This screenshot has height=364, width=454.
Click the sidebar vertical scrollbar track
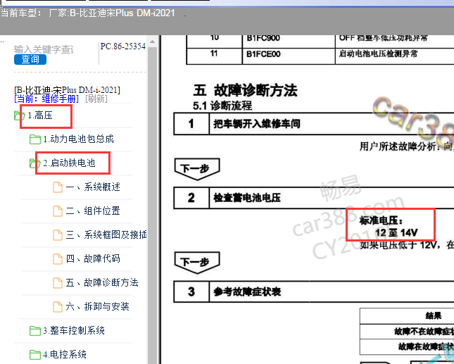(153, 206)
